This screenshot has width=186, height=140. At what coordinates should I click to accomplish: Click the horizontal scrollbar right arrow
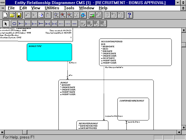pyautogui.click(x=178, y=132)
